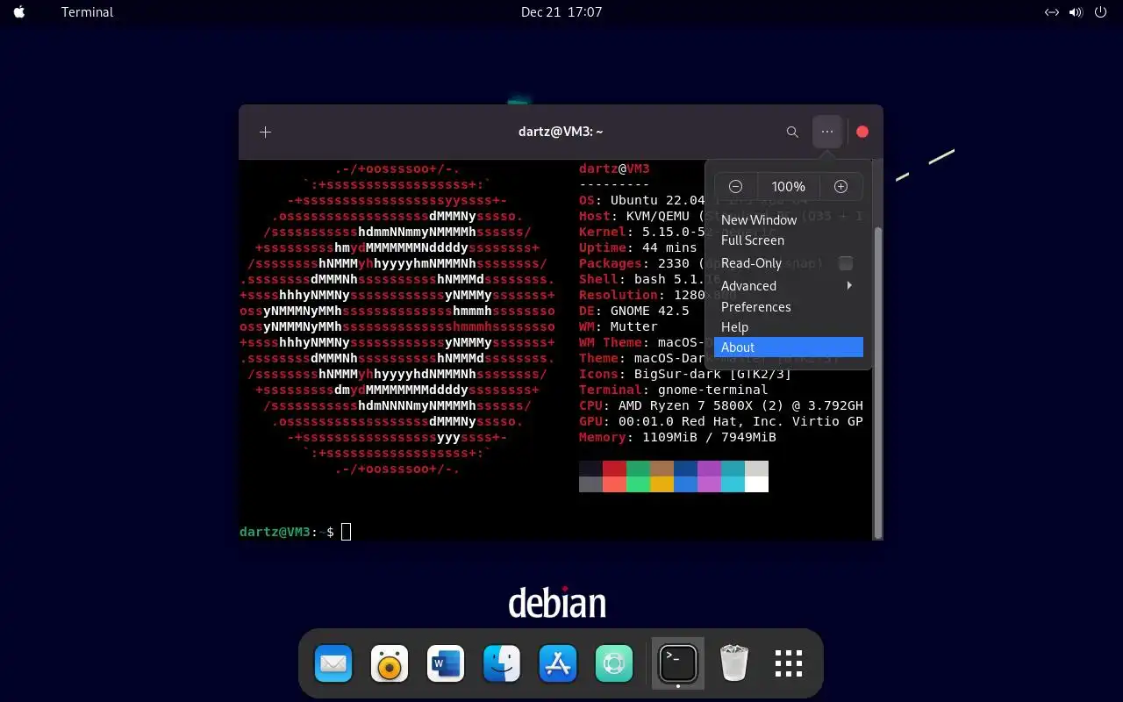
Task: Open Finder file manager from the dock
Action: click(502, 663)
